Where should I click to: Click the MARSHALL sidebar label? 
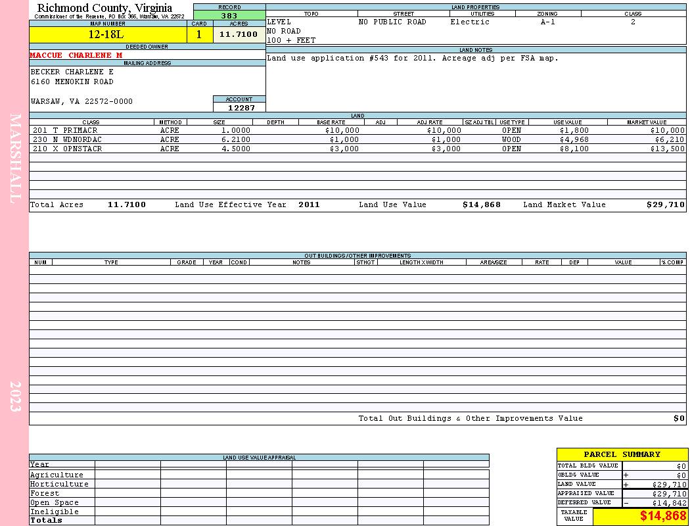(15, 158)
